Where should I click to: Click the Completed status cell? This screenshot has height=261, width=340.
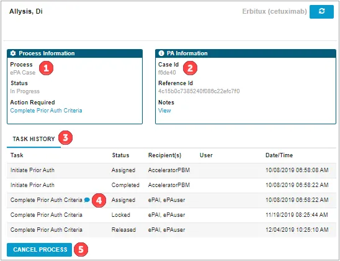point(125,185)
